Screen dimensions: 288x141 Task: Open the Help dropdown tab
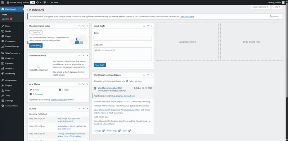click(277, 7)
